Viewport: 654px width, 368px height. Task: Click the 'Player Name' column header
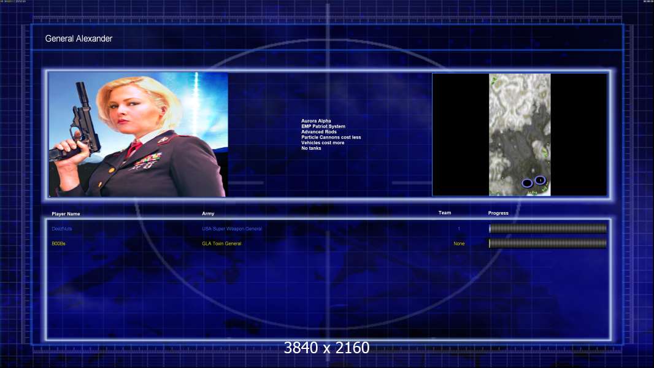(x=66, y=214)
